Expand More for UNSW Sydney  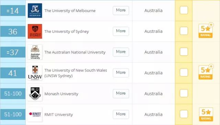pos(121,73)
